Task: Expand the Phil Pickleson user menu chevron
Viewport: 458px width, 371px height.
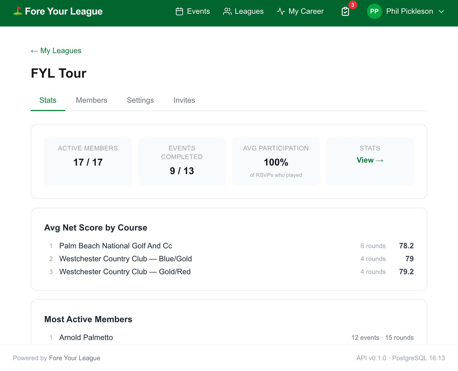Action: pos(441,11)
